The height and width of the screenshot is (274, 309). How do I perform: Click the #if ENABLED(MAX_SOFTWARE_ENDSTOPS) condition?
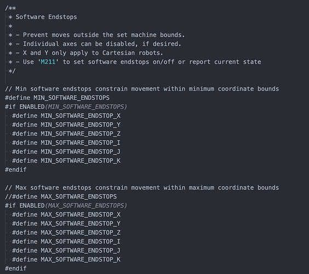(66, 206)
